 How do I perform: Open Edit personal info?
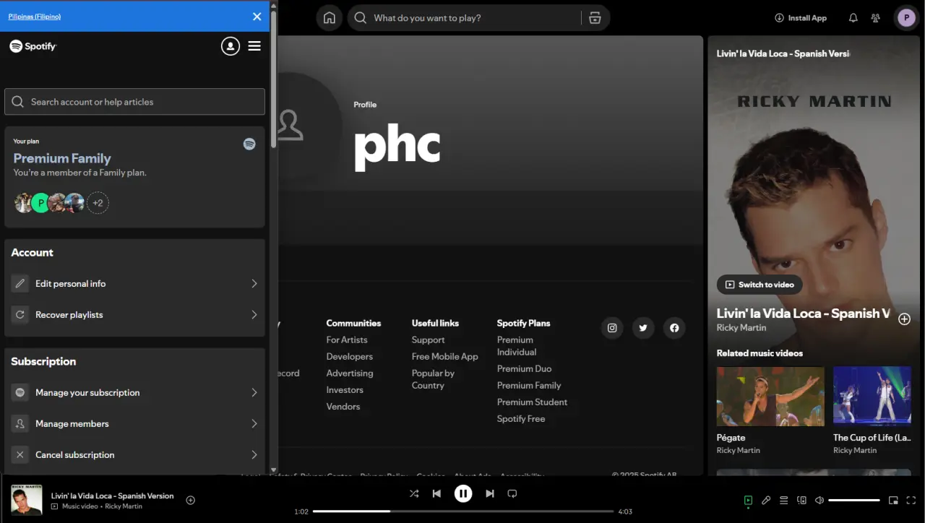pyautogui.click(x=134, y=284)
